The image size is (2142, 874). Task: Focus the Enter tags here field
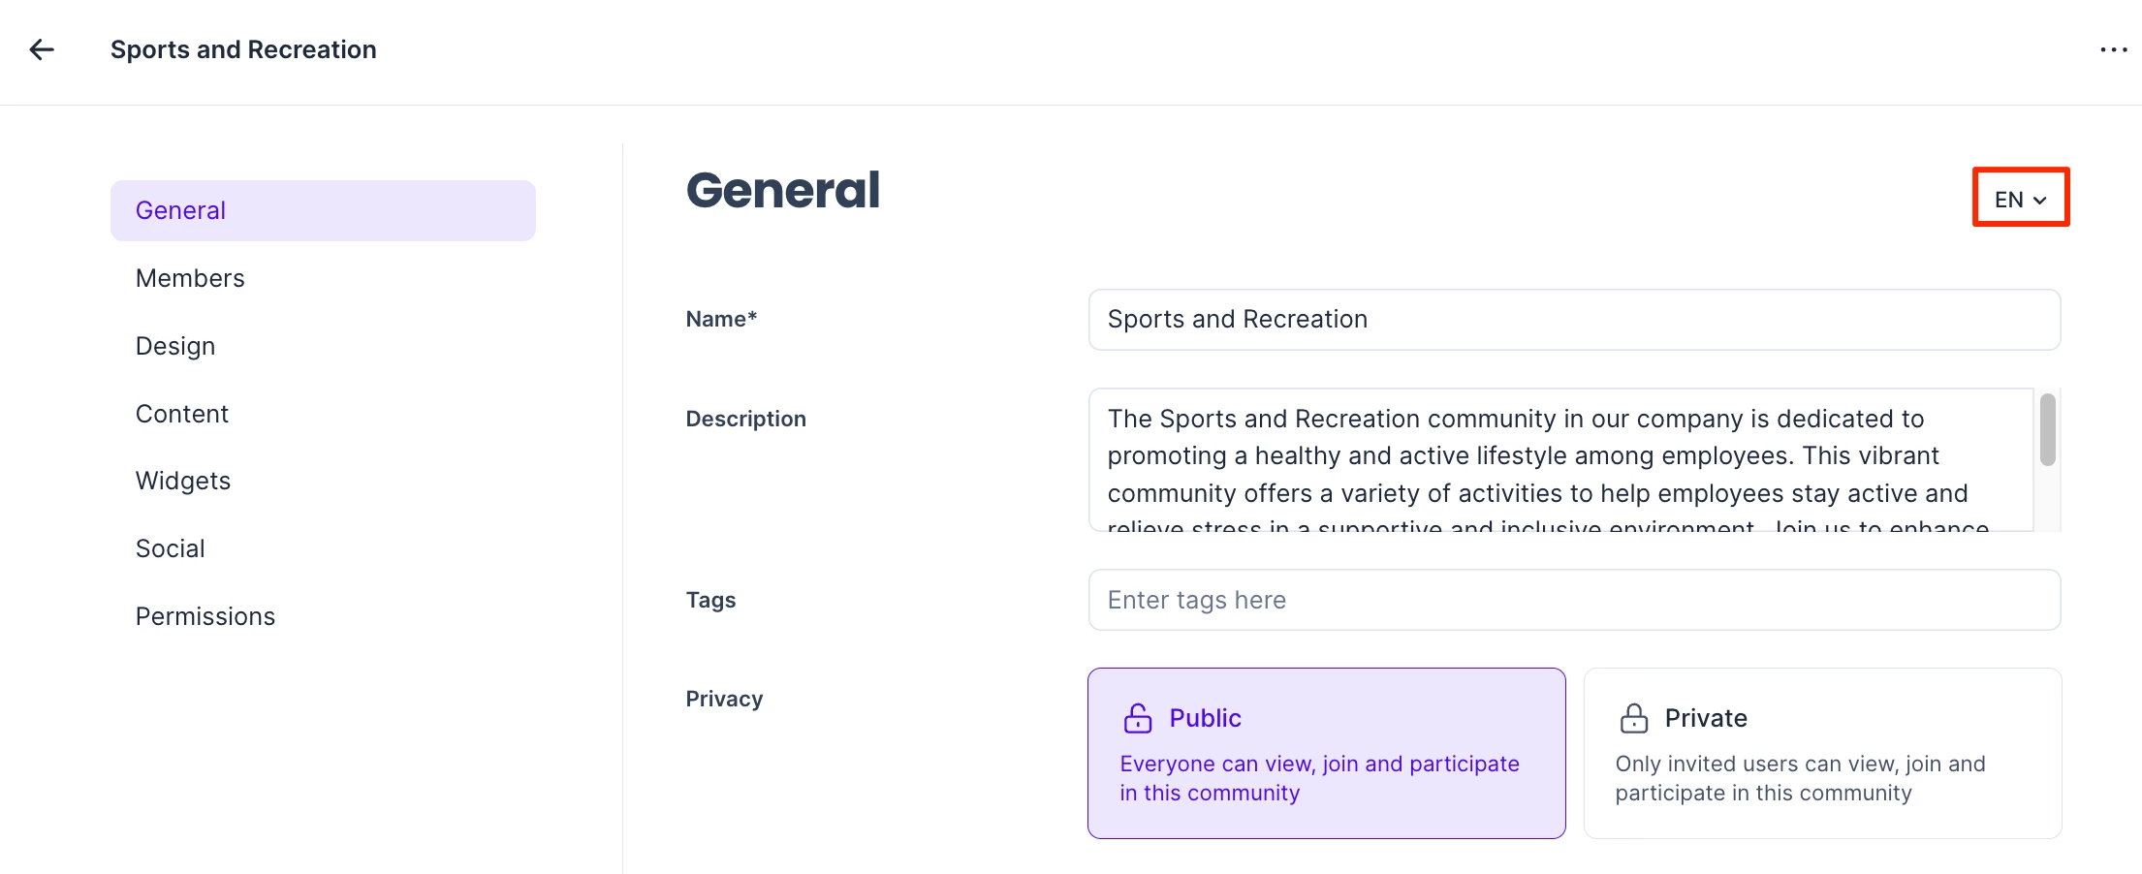1574,600
